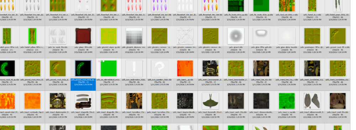
Task: Select the pefx_insect_bee_01a.dds color texture thumbnail
Action: (x=261, y=69)
